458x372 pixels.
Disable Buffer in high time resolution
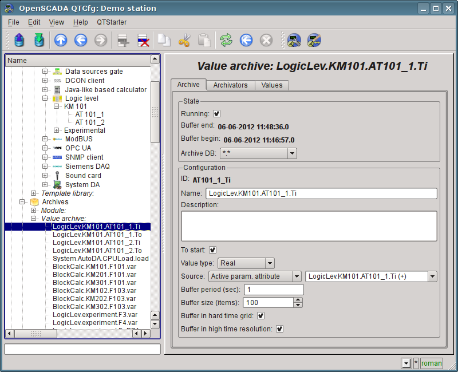pyautogui.click(x=280, y=329)
